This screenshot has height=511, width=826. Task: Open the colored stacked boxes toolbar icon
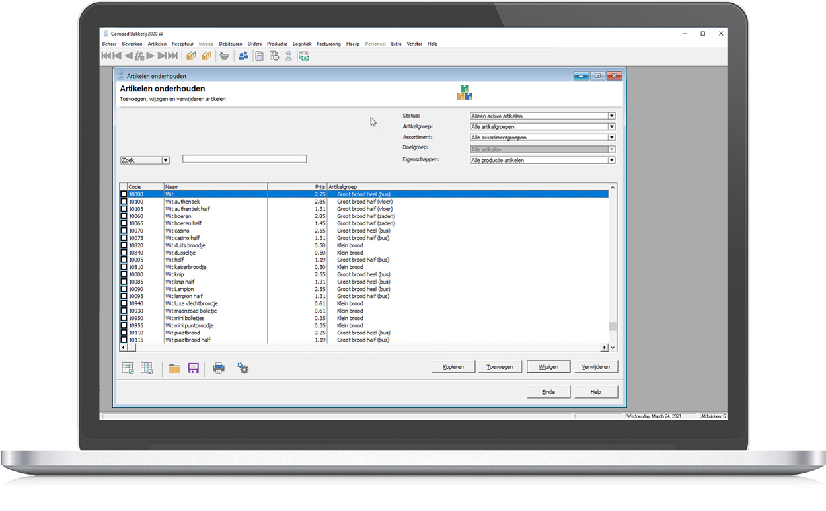click(191, 56)
